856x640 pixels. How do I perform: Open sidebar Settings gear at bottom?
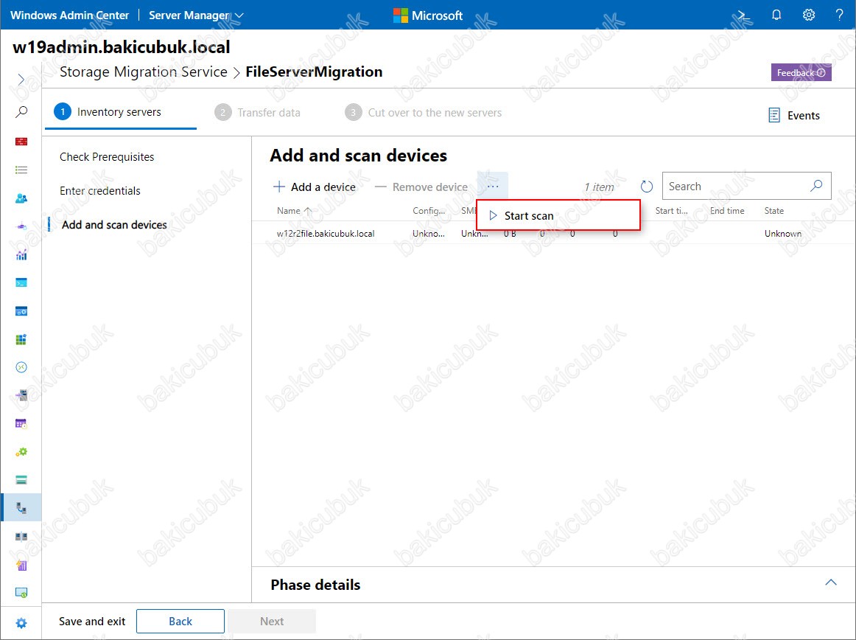[x=21, y=623]
